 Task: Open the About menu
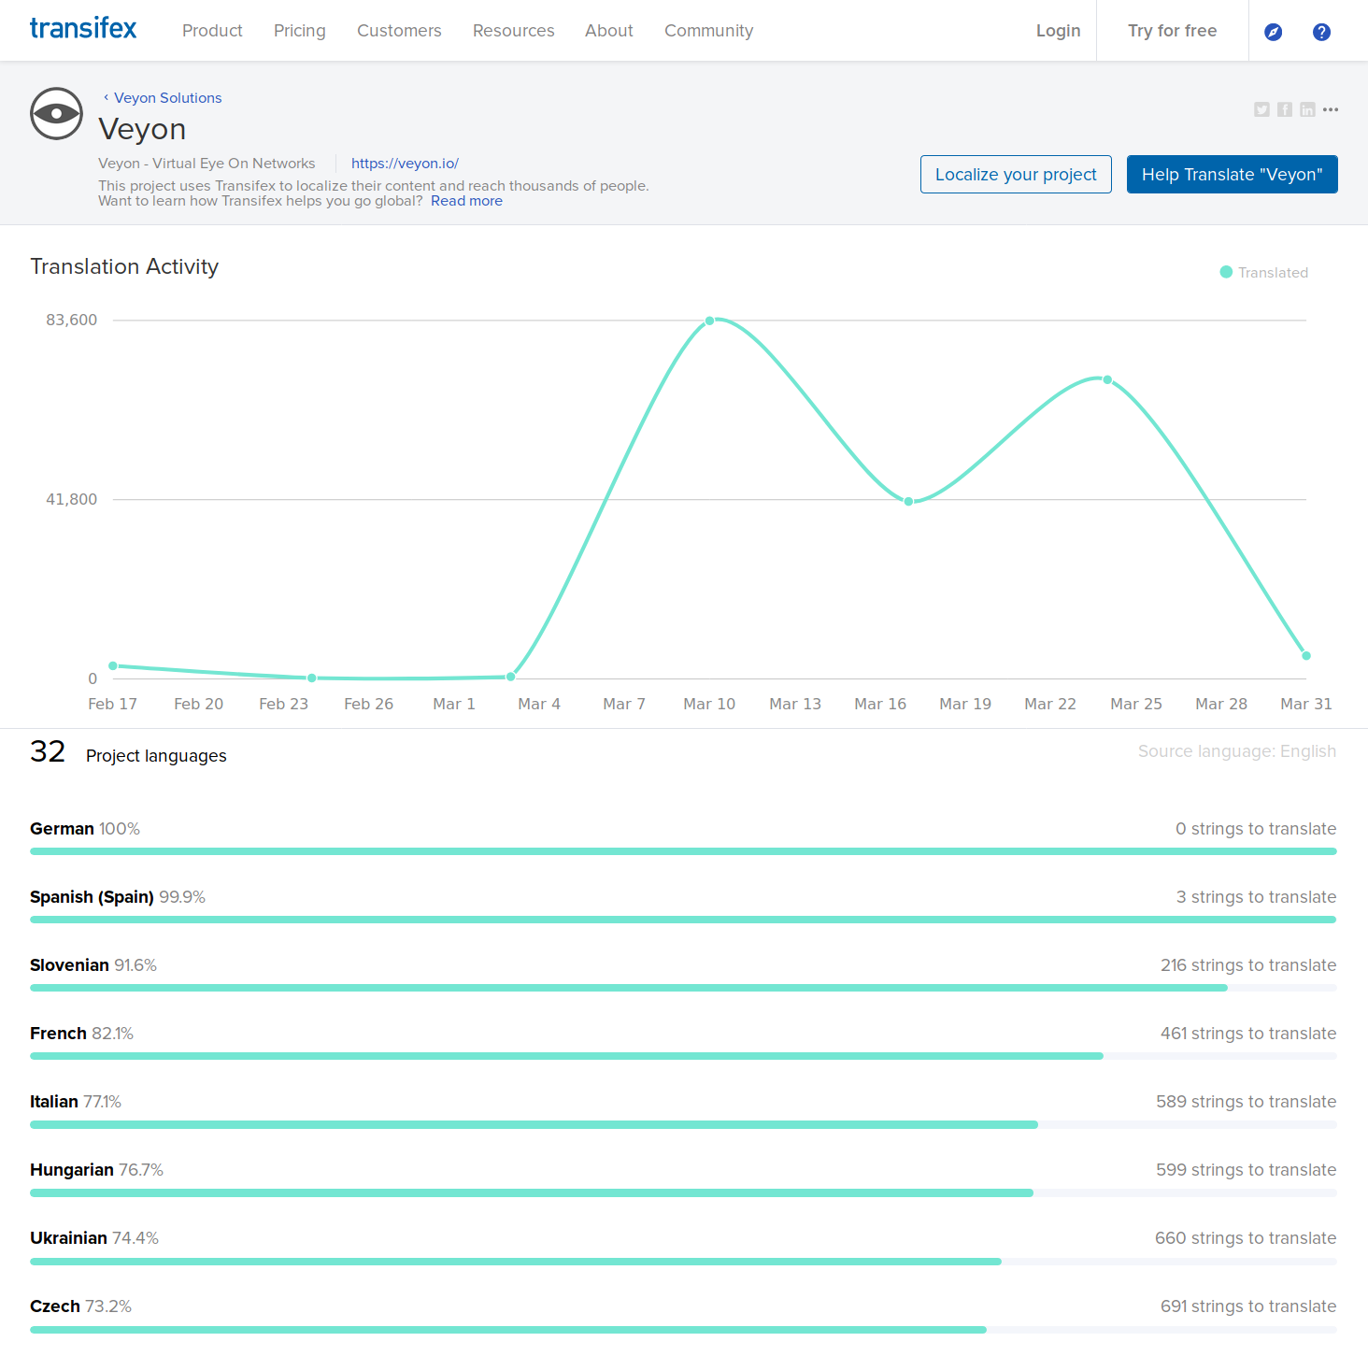coord(609,31)
